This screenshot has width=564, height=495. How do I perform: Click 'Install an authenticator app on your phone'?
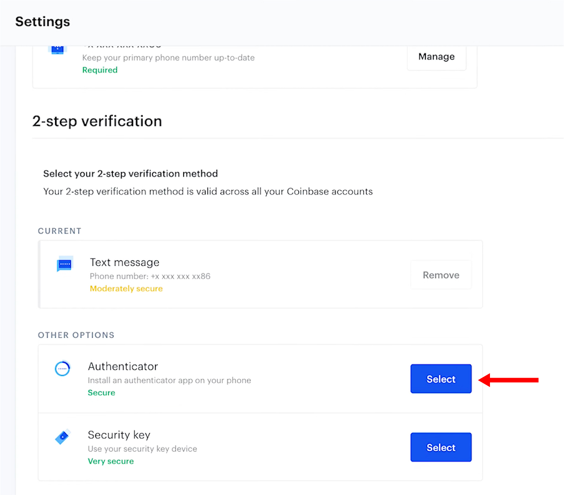coord(169,380)
